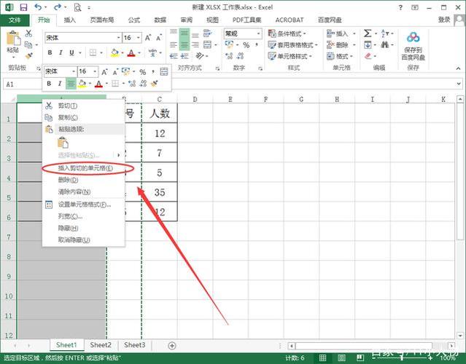Image resolution: width=466 pixels, height=364 pixels.
Task: Toggle Bold in the ribbon font group
Action: point(50,53)
